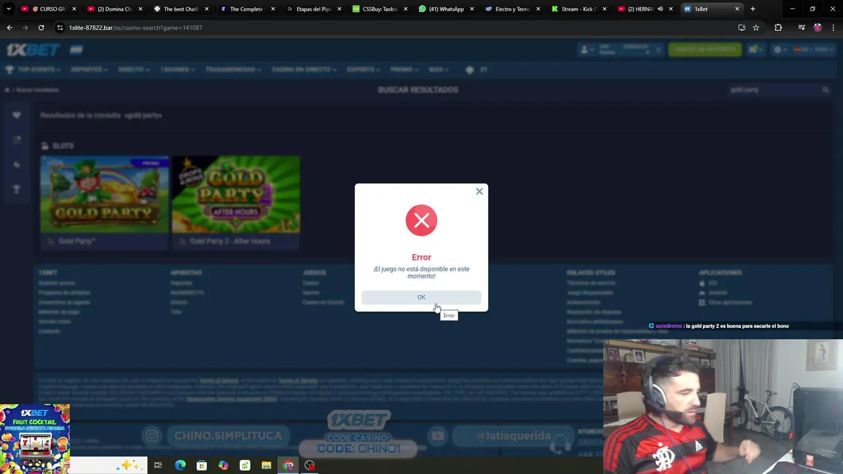
Task: Click the search magnifier icon in results bar
Action: coord(825,90)
